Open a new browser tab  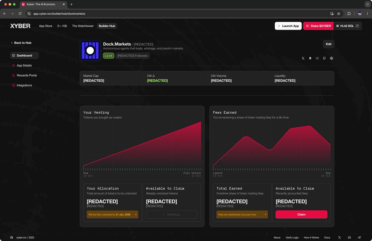(x=71, y=4)
